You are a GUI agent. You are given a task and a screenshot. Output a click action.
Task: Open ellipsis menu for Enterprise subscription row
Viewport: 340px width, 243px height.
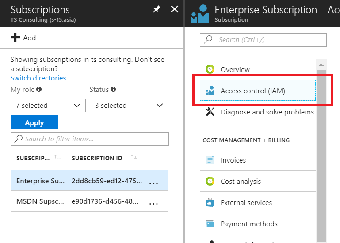[x=153, y=182]
